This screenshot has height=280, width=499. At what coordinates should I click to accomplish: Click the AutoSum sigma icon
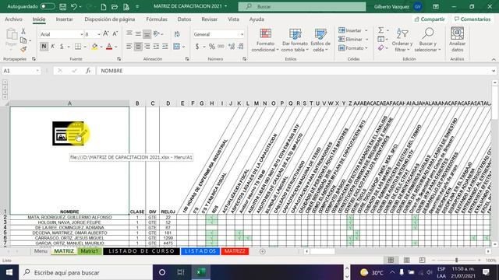pyautogui.click(x=380, y=30)
